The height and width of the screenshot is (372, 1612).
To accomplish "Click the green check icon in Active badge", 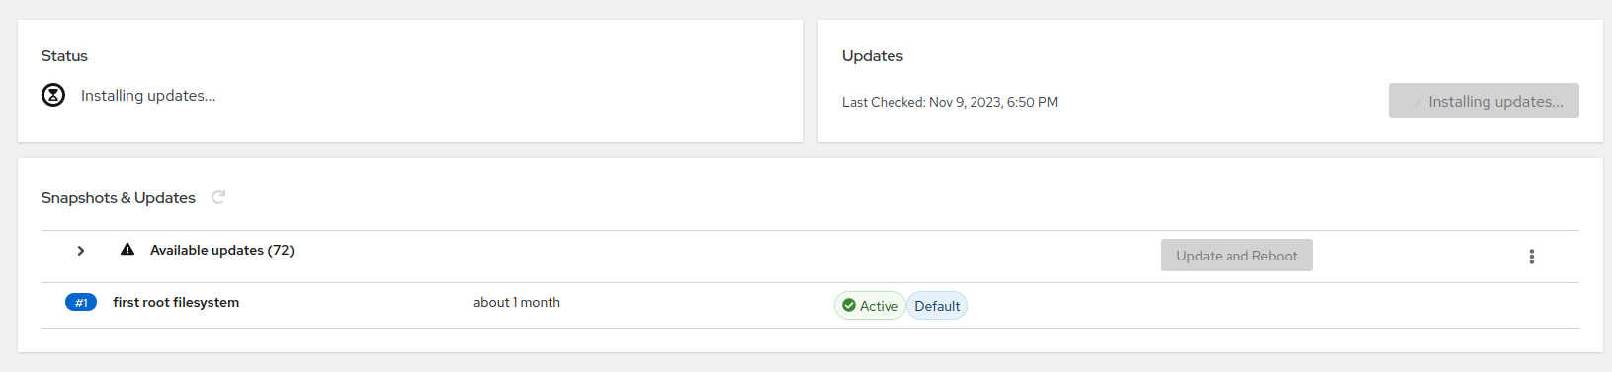I will 849,306.
